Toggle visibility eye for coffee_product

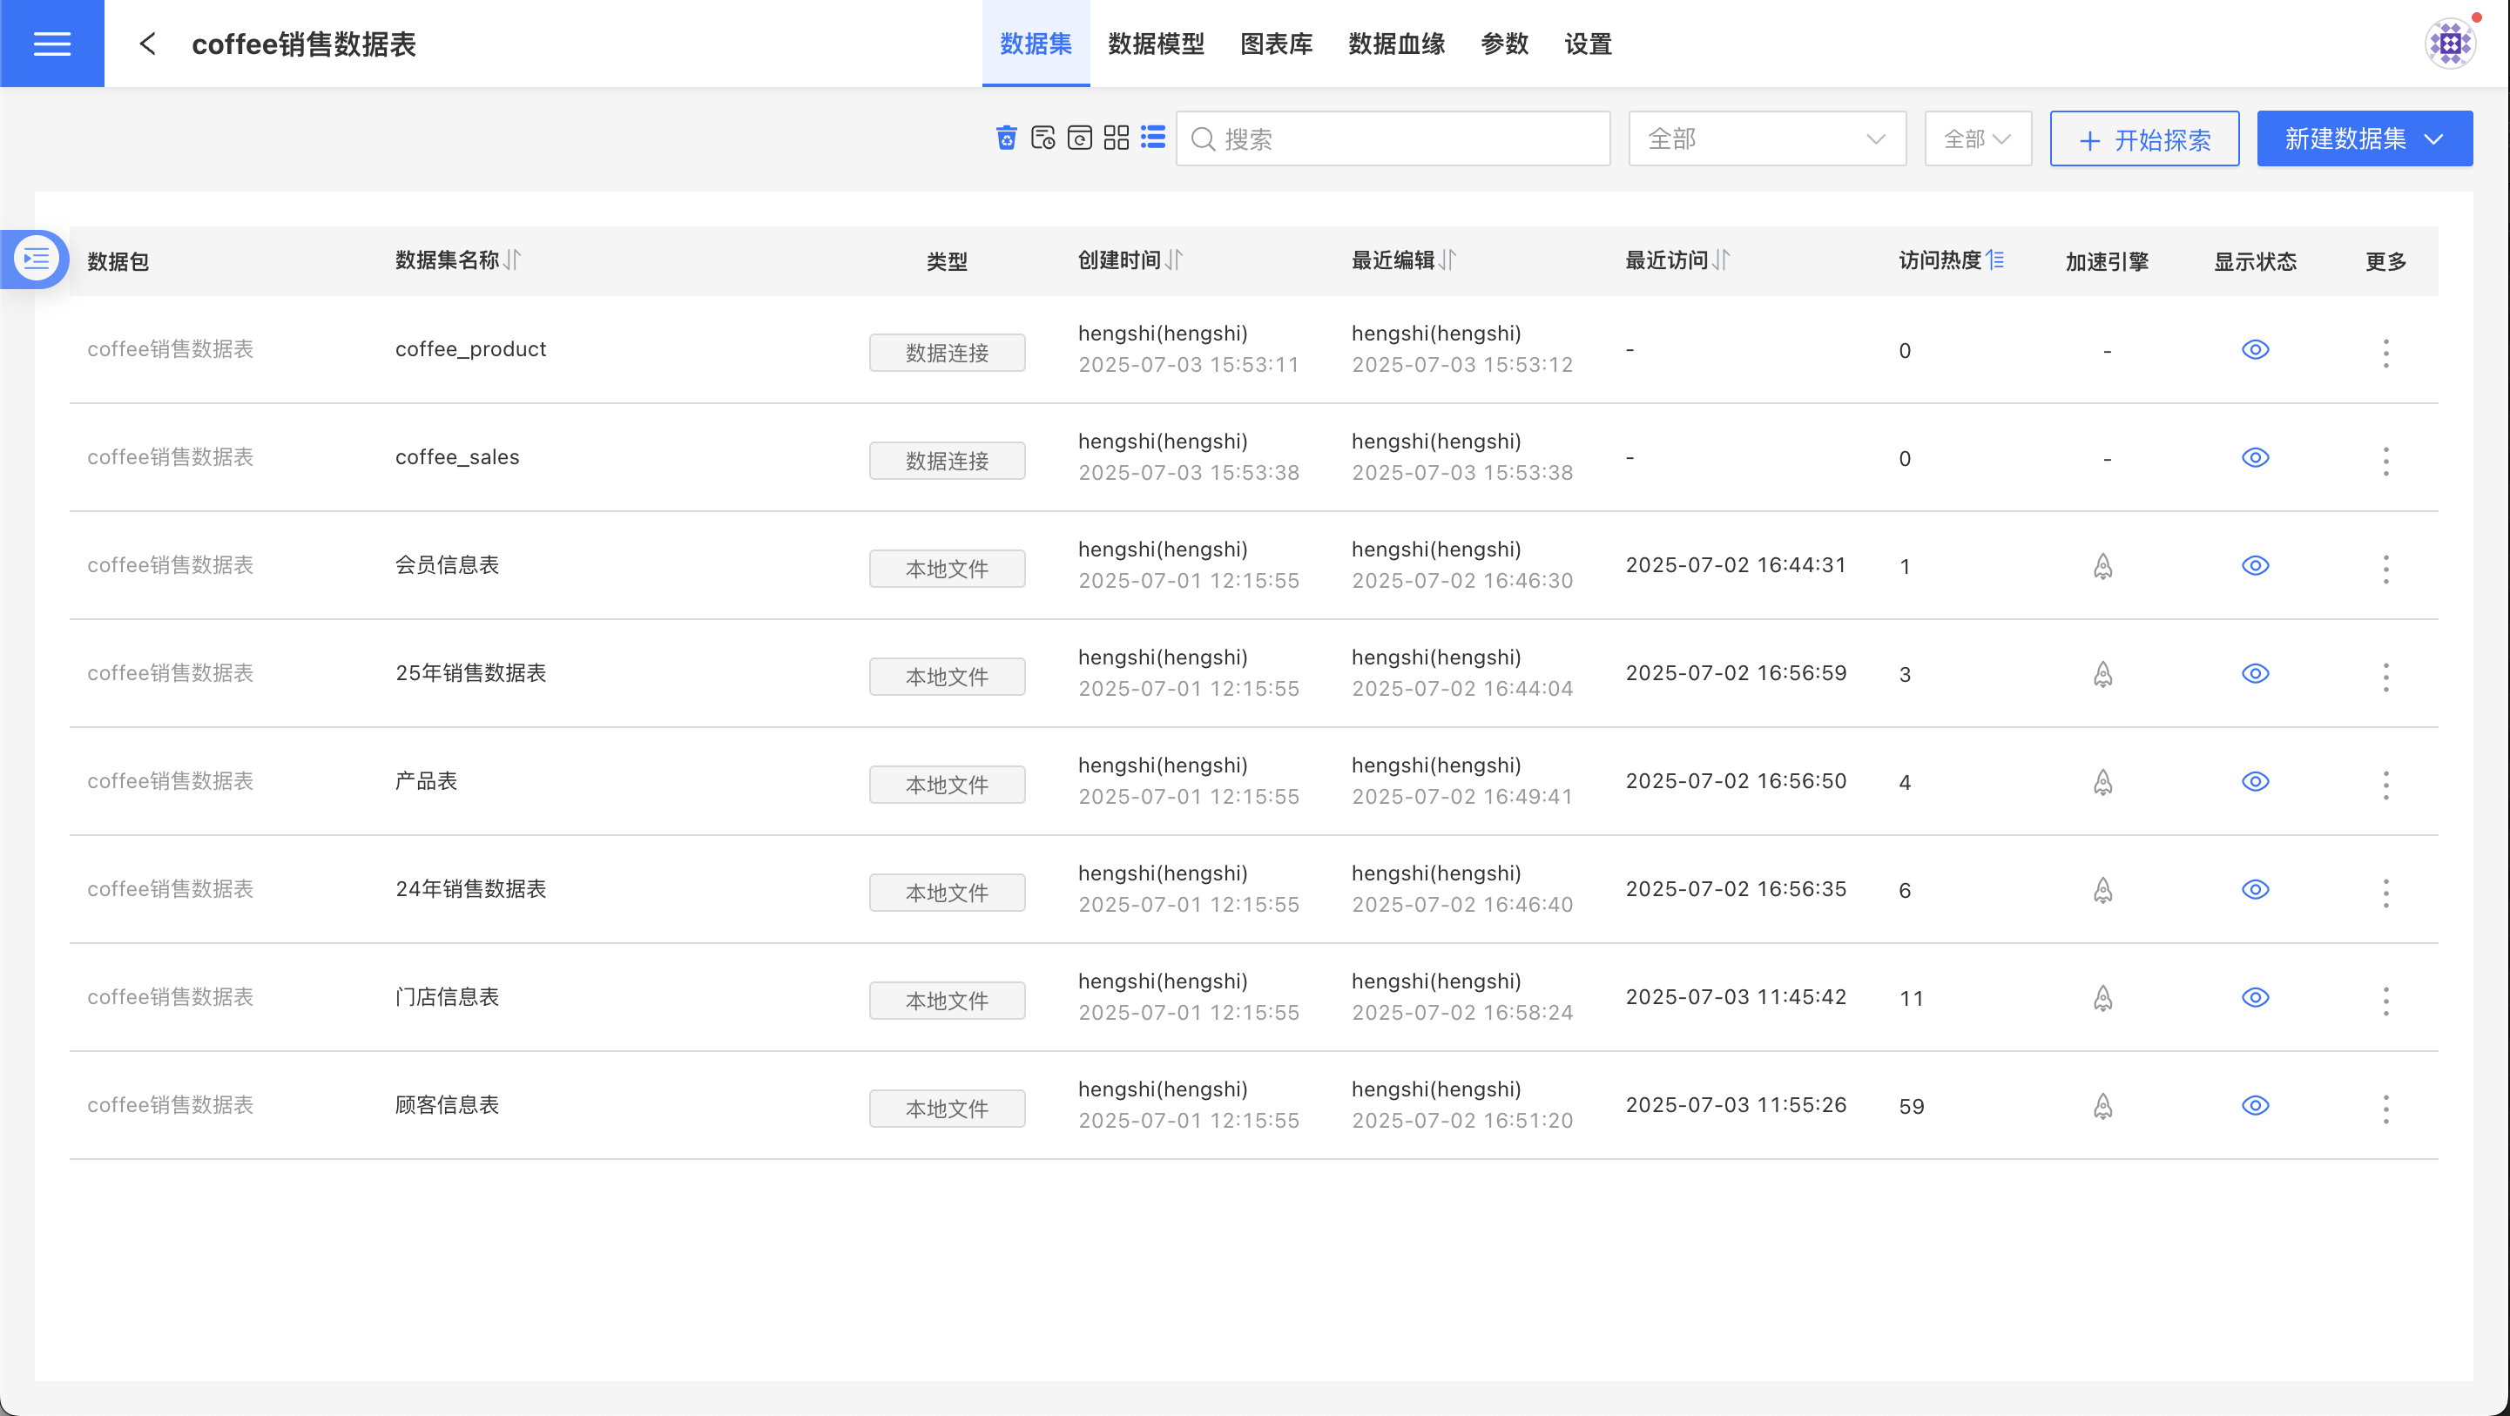[2255, 350]
